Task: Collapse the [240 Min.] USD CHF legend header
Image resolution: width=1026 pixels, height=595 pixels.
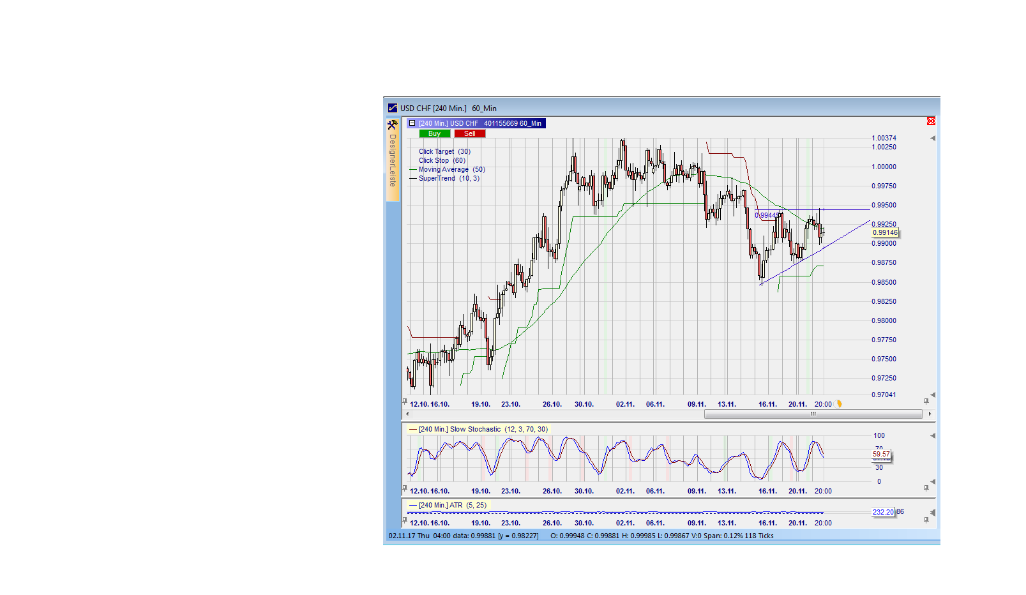Action: pos(412,123)
